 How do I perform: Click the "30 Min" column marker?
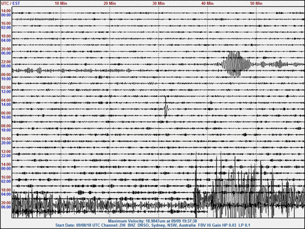158,3
